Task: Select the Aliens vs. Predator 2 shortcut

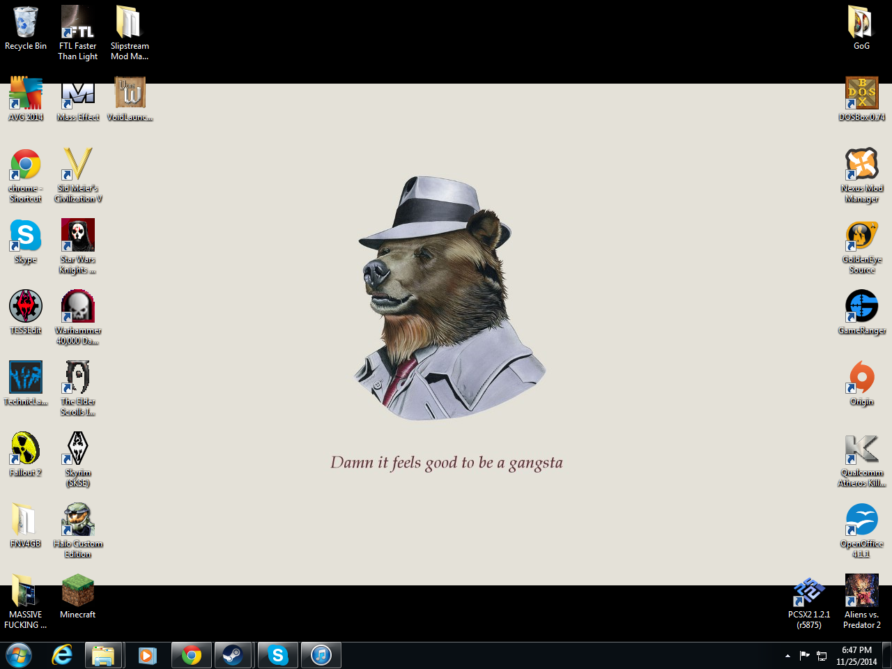Action: (x=862, y=602)
